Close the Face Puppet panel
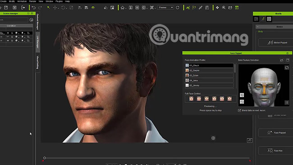The height and width of the screenshot is (165, 293). 288,53
